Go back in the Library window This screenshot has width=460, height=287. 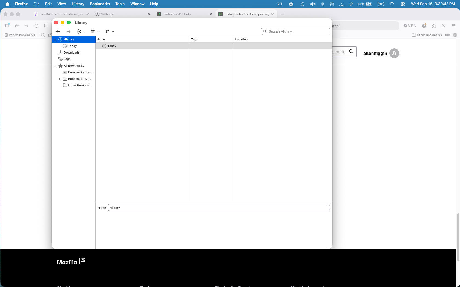pos(58,31)
